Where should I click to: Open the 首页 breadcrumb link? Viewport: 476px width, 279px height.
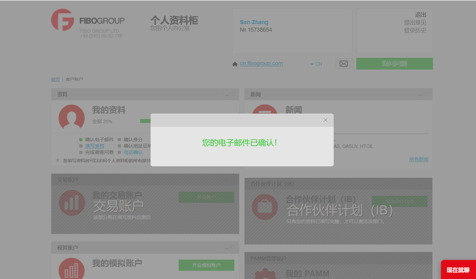click(x=55, y=79)
